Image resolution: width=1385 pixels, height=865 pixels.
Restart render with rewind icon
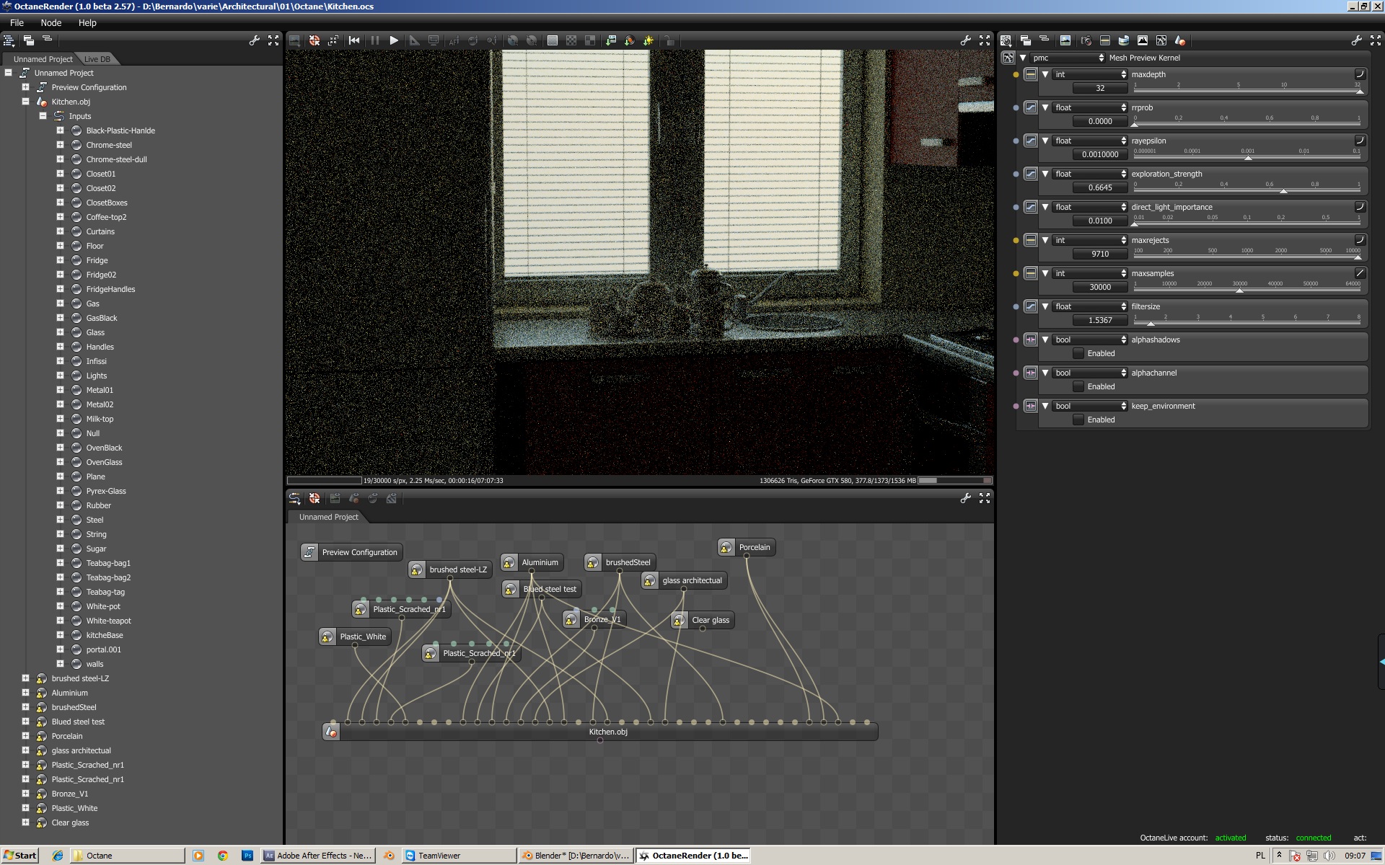pyautogui.click(x=354, y=40)
